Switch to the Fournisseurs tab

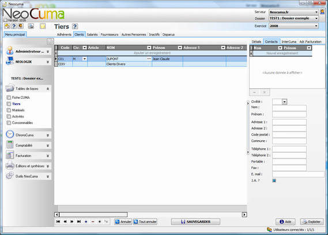(x=110, y=34)
